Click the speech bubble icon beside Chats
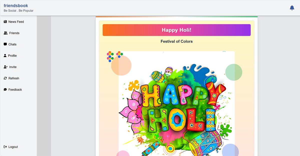300x156 pixels. [5, 44]
